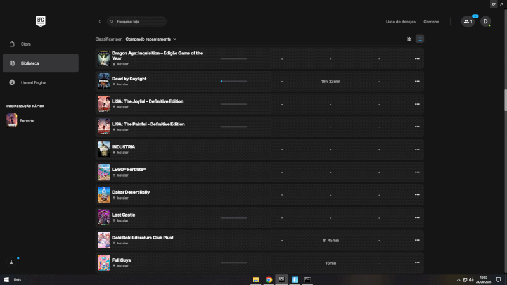Open the Unreal Engine section

point(41,82)
